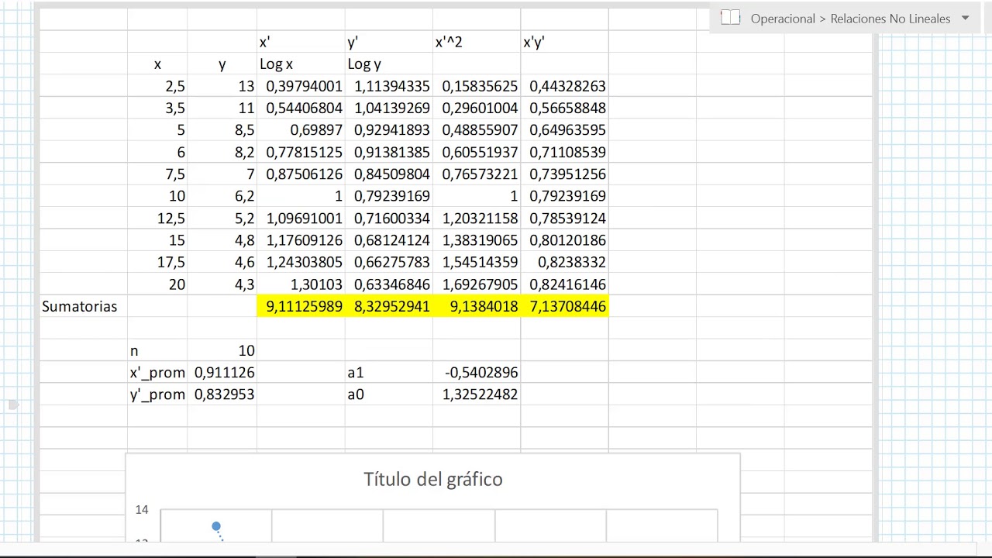992x558 pixels.
Task: Click the 'a1' label cell
Action: [389, 373]
